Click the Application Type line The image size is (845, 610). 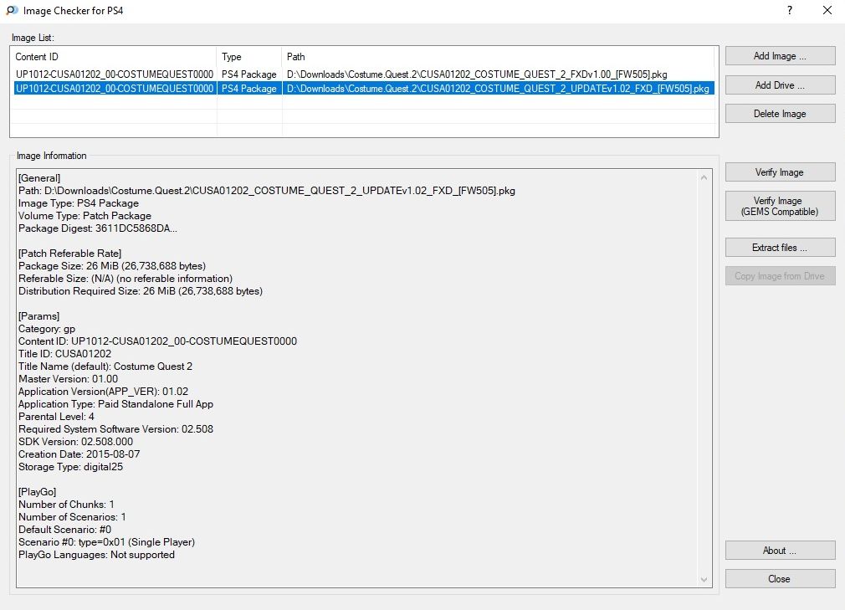(115, 404)
